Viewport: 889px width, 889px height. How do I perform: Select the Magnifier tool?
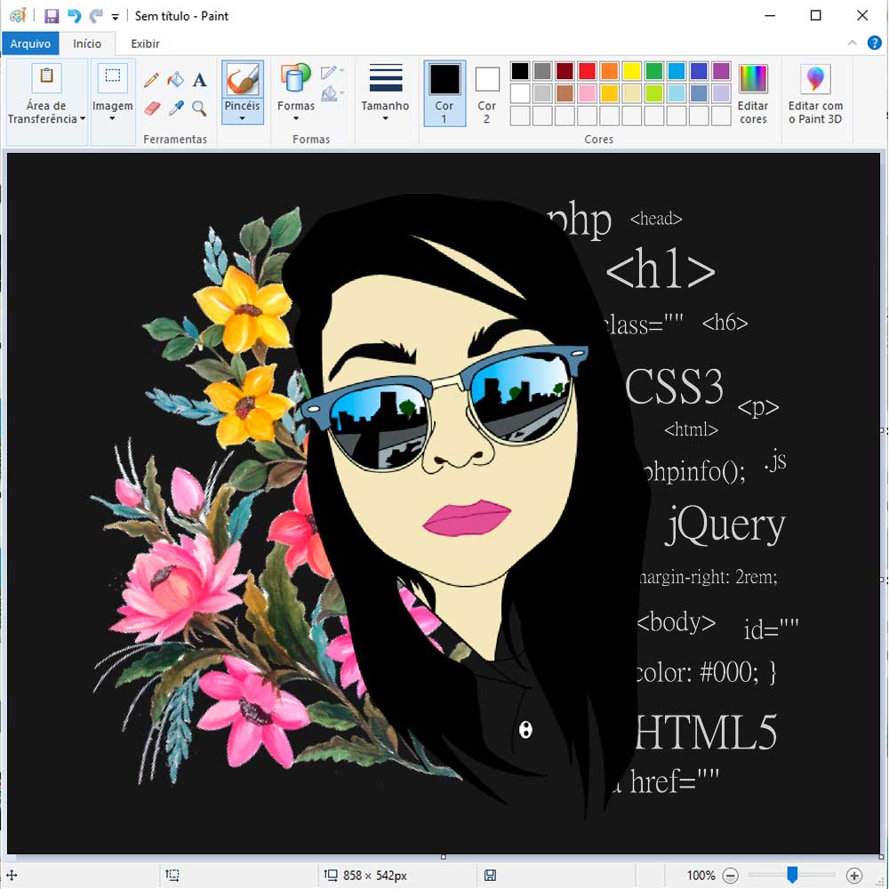(x=200, y=108)
